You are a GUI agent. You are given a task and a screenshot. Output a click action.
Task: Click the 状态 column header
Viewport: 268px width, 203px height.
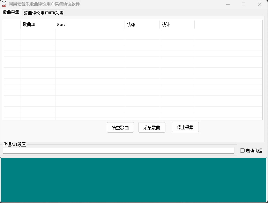pyautogui.click(x=142, y=24)
